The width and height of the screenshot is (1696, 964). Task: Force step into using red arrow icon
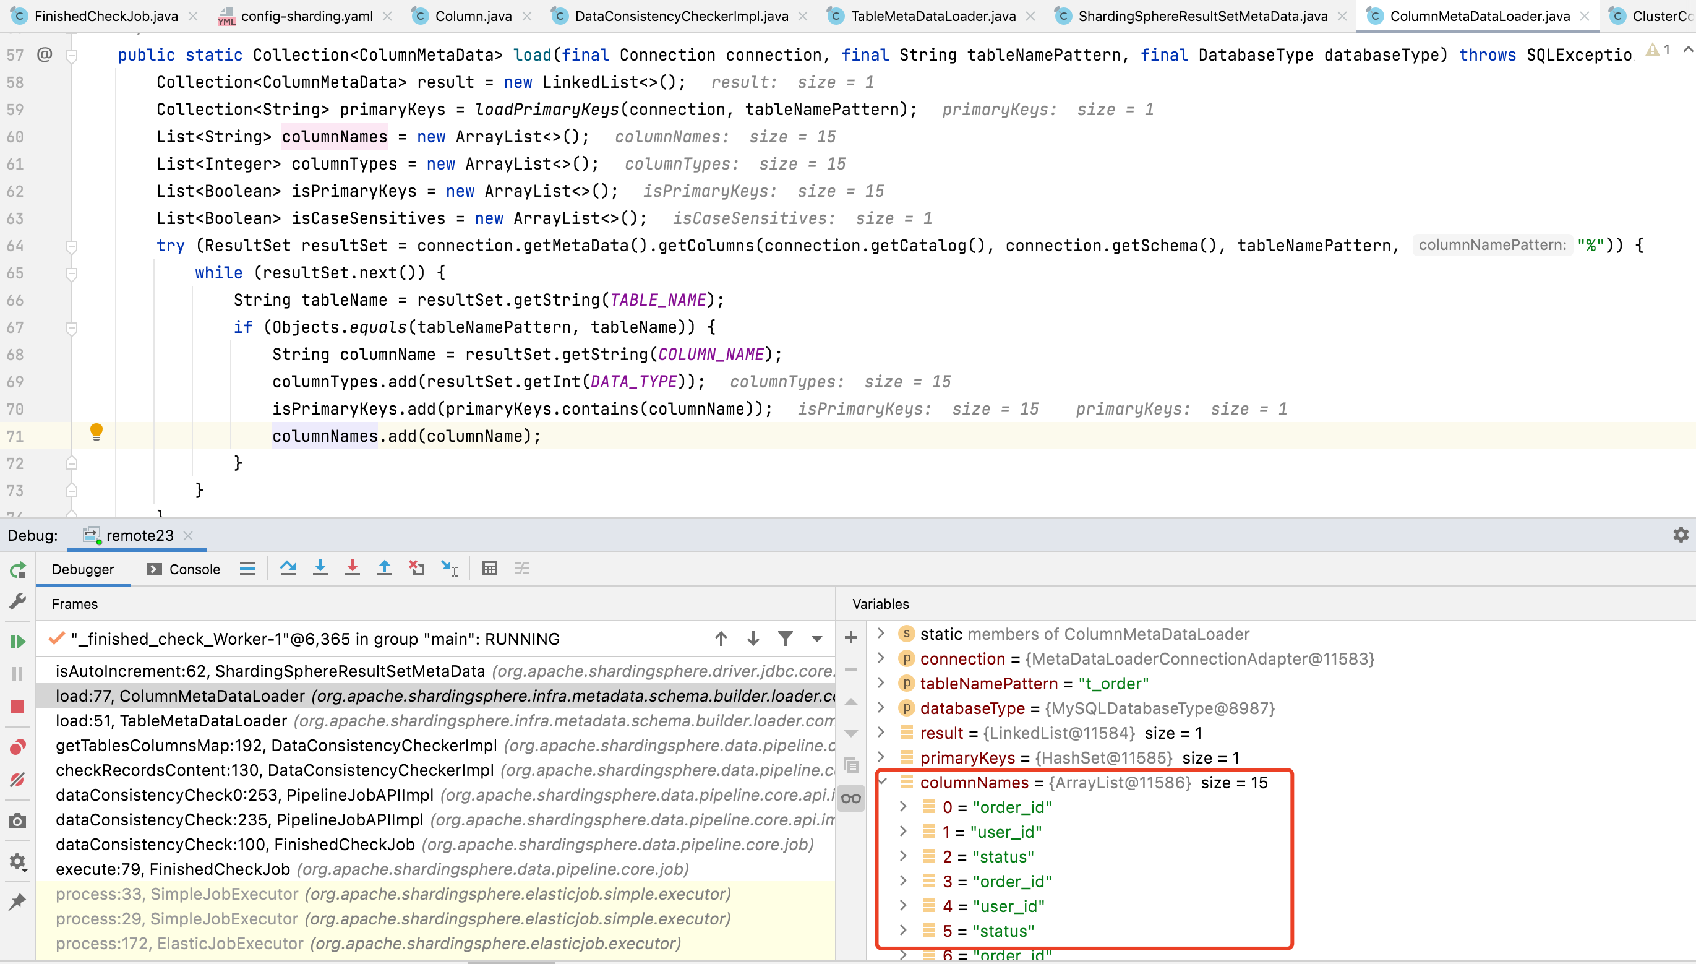352,568
